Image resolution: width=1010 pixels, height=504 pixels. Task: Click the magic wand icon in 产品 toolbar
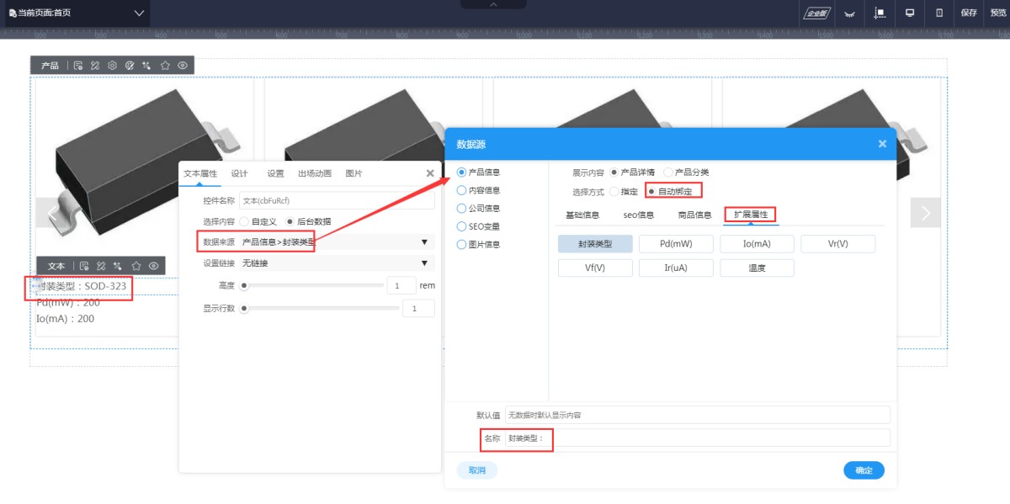click(x=146, y=65)
